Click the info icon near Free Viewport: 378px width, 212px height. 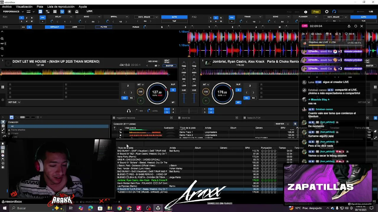pos(306,12)
